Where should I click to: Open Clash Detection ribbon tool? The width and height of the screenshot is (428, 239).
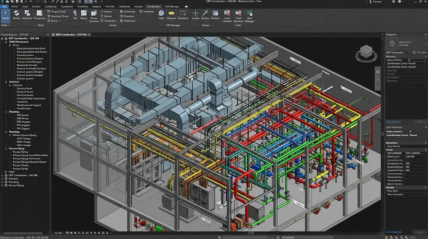238,16
